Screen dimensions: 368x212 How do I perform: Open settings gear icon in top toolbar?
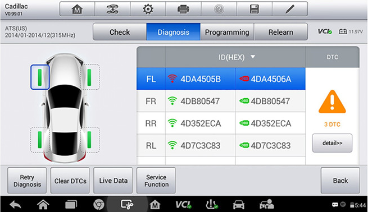tap(148, 9)
